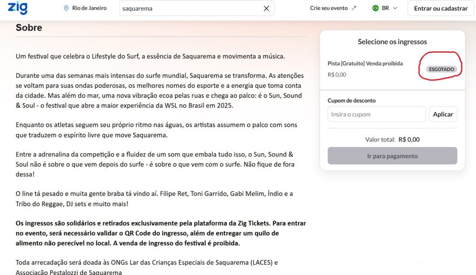Click the Ir para pagamento button
The image size is (476, 275).
pos(392,156)
